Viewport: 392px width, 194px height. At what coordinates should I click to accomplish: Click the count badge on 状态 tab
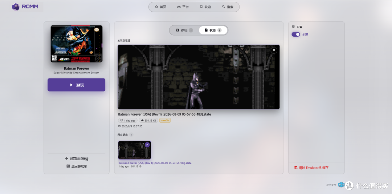coord(219,30)
